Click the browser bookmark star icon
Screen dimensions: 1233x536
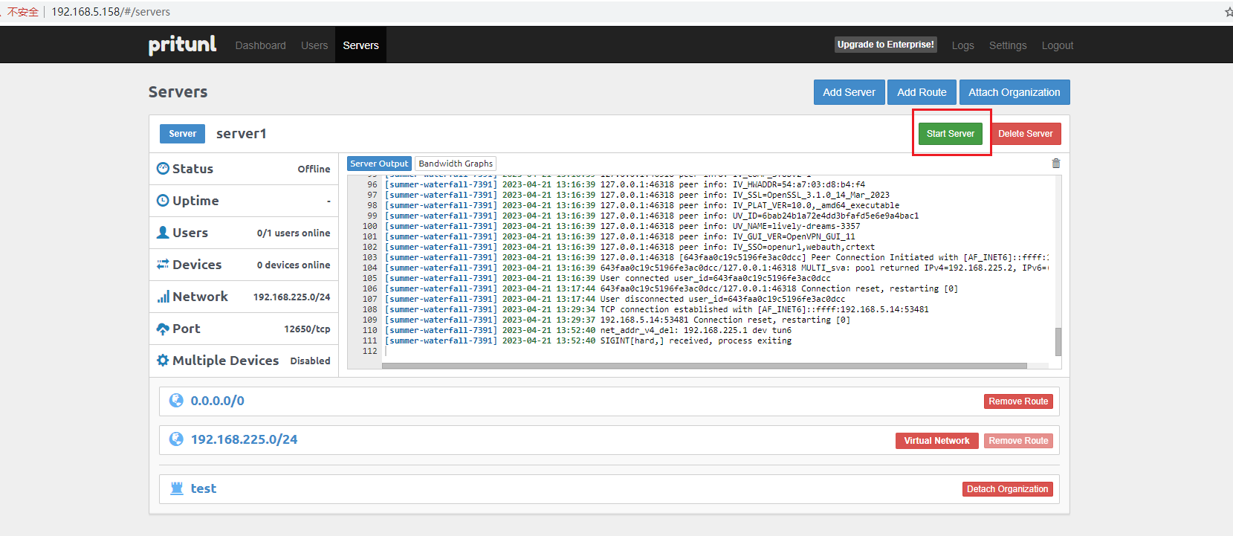pos(1229,12)
